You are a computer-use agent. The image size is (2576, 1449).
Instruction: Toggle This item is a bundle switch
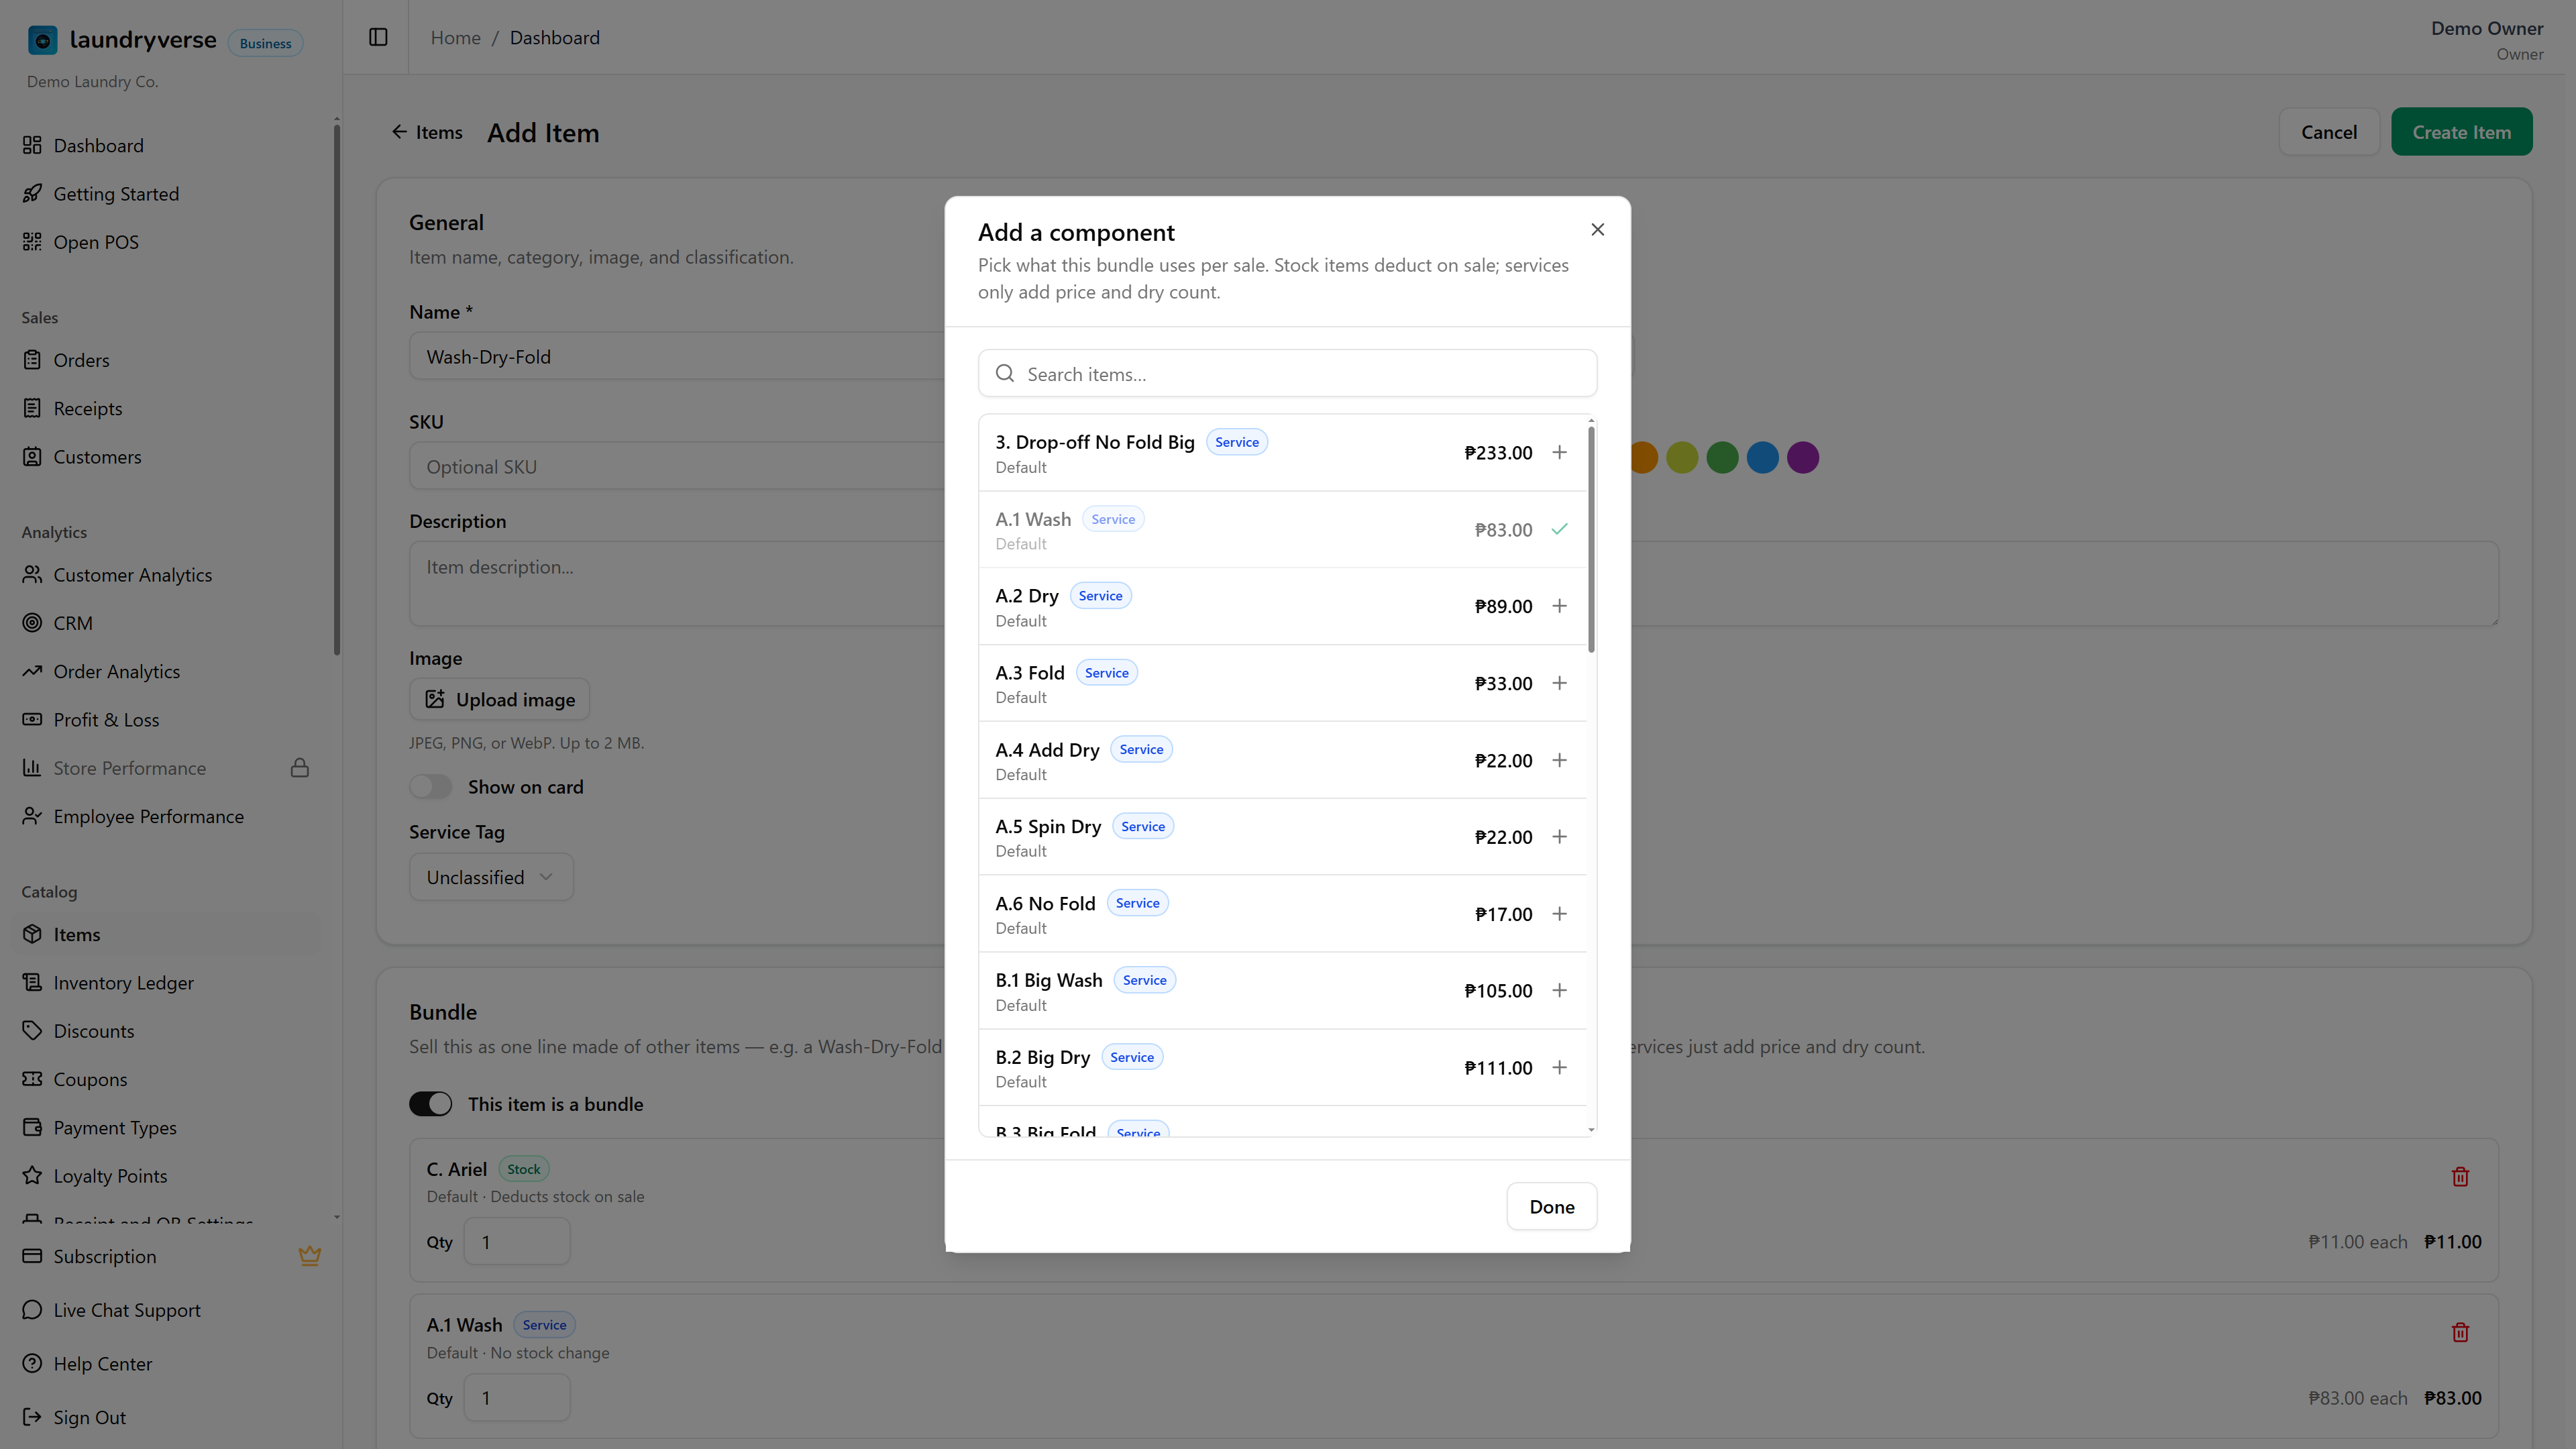pos(431,1104)
